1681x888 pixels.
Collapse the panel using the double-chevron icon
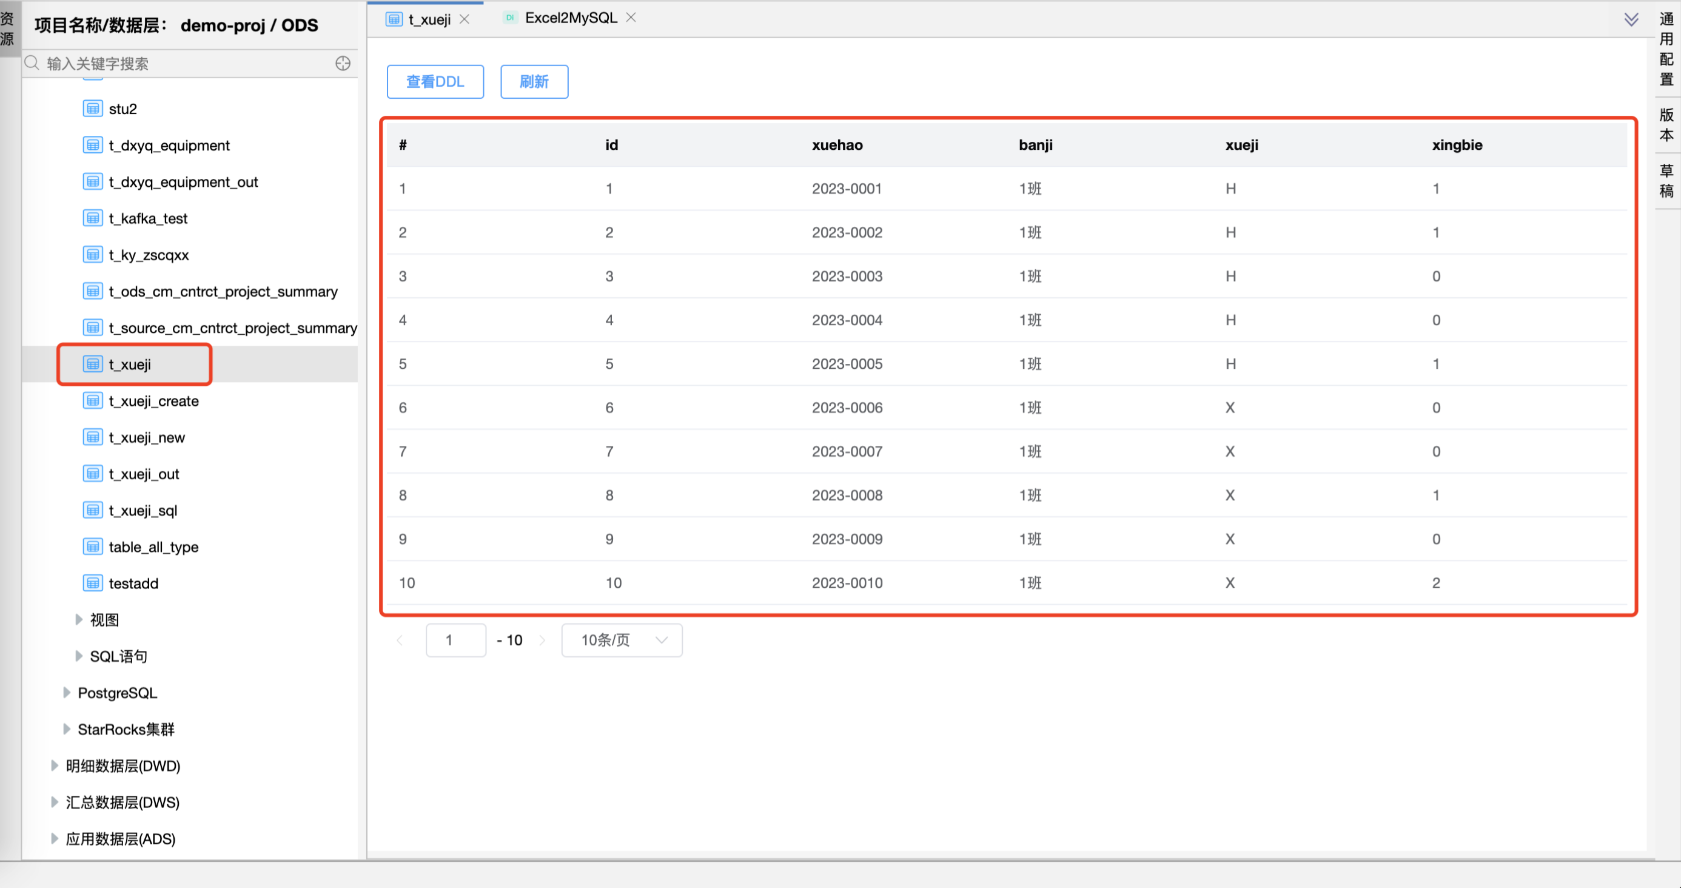click(x=1631, y=19)
